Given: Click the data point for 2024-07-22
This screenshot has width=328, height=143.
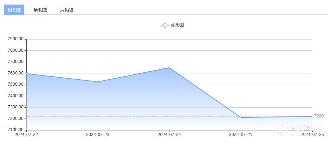Looking at the screenshot, I should 27,74.
